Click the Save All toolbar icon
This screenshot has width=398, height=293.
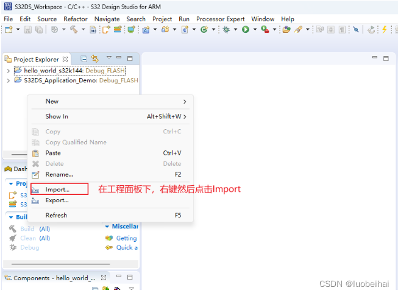tap(39, 29)
